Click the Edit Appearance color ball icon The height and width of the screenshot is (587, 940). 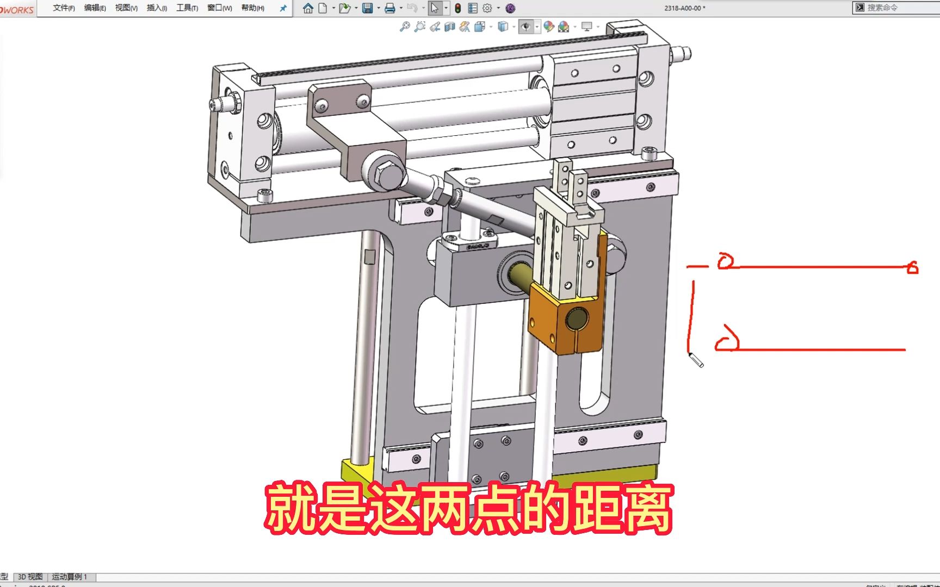tap(549, 26)
